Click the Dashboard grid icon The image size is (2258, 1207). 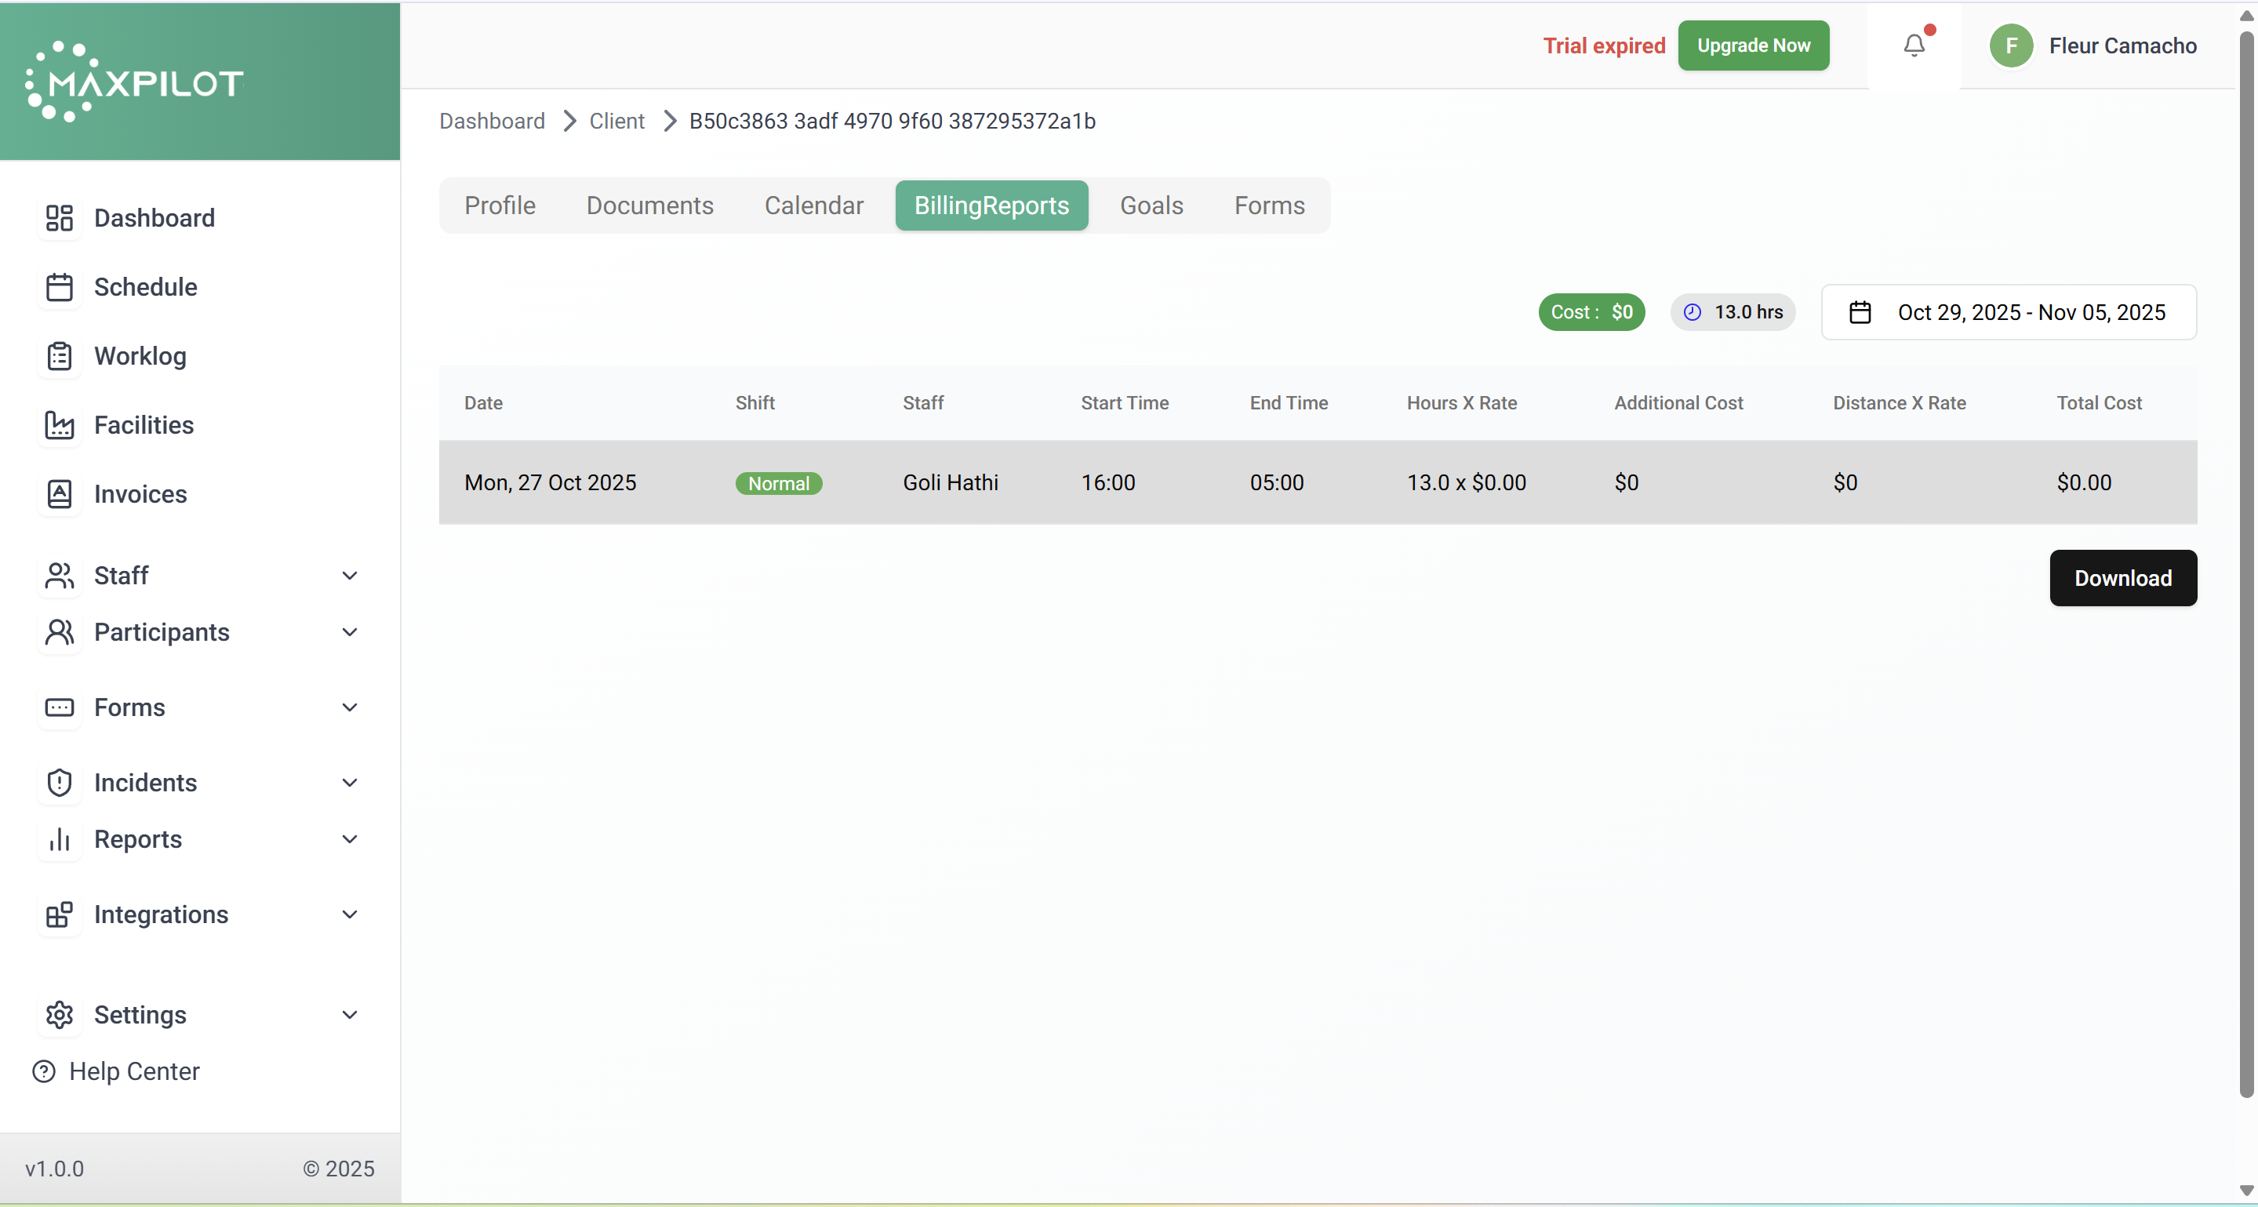[59, 218]
